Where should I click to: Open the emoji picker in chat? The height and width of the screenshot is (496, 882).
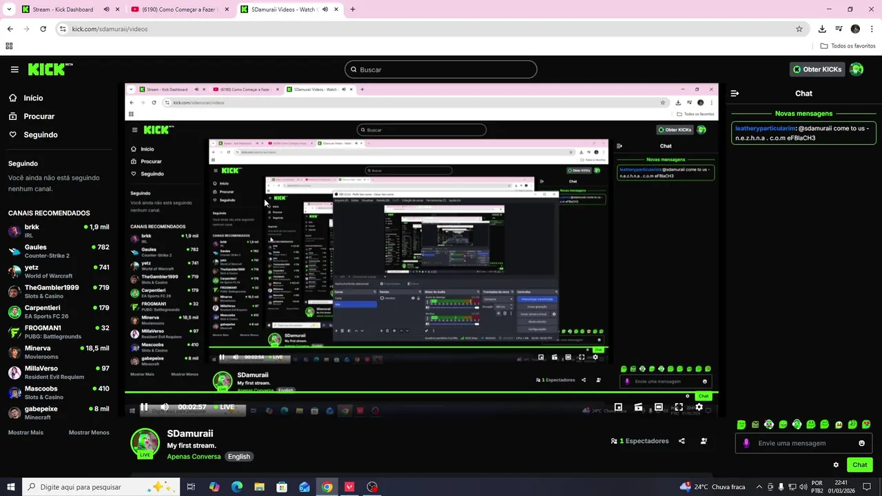[x=861, y=443]
